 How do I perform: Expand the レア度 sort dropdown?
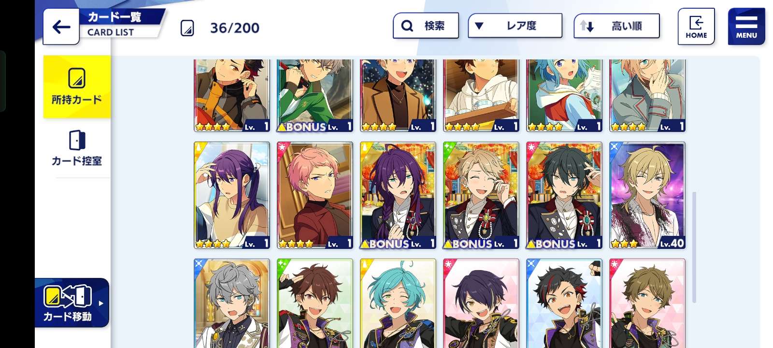coord(515,26)
